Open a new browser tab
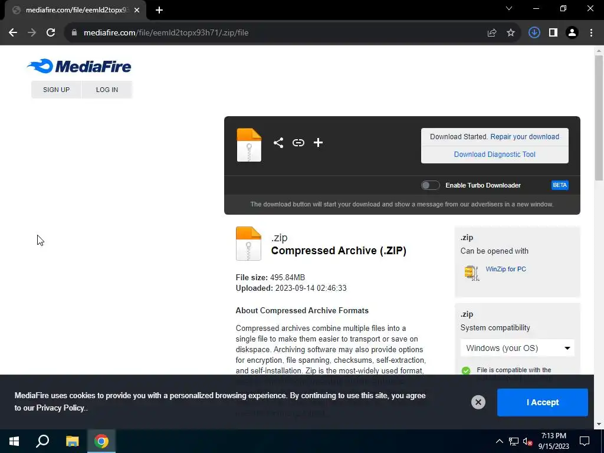 click(x=159, y=10)
